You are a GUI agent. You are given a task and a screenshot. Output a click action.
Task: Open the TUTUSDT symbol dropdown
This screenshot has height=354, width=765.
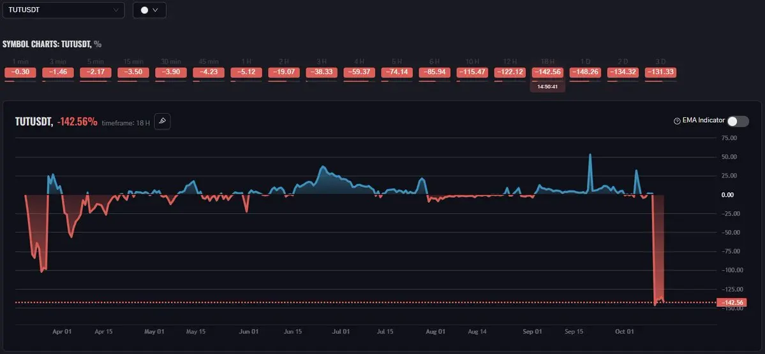point(63,10)
